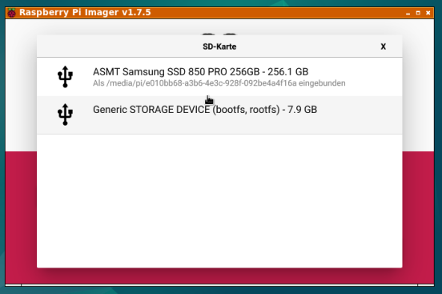Screen dimensions: 442x294
Task: Maximize the Raspberry Pi Imager window
Action: [418, 13]
